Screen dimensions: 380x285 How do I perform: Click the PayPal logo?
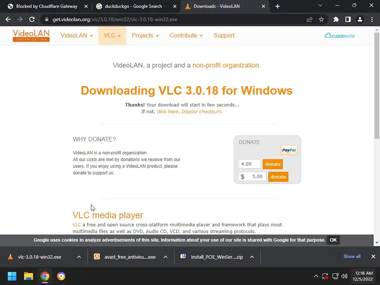point(289,150)
